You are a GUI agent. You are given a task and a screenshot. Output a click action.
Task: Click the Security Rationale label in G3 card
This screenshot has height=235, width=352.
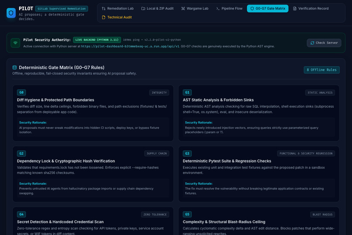(199, 183)
